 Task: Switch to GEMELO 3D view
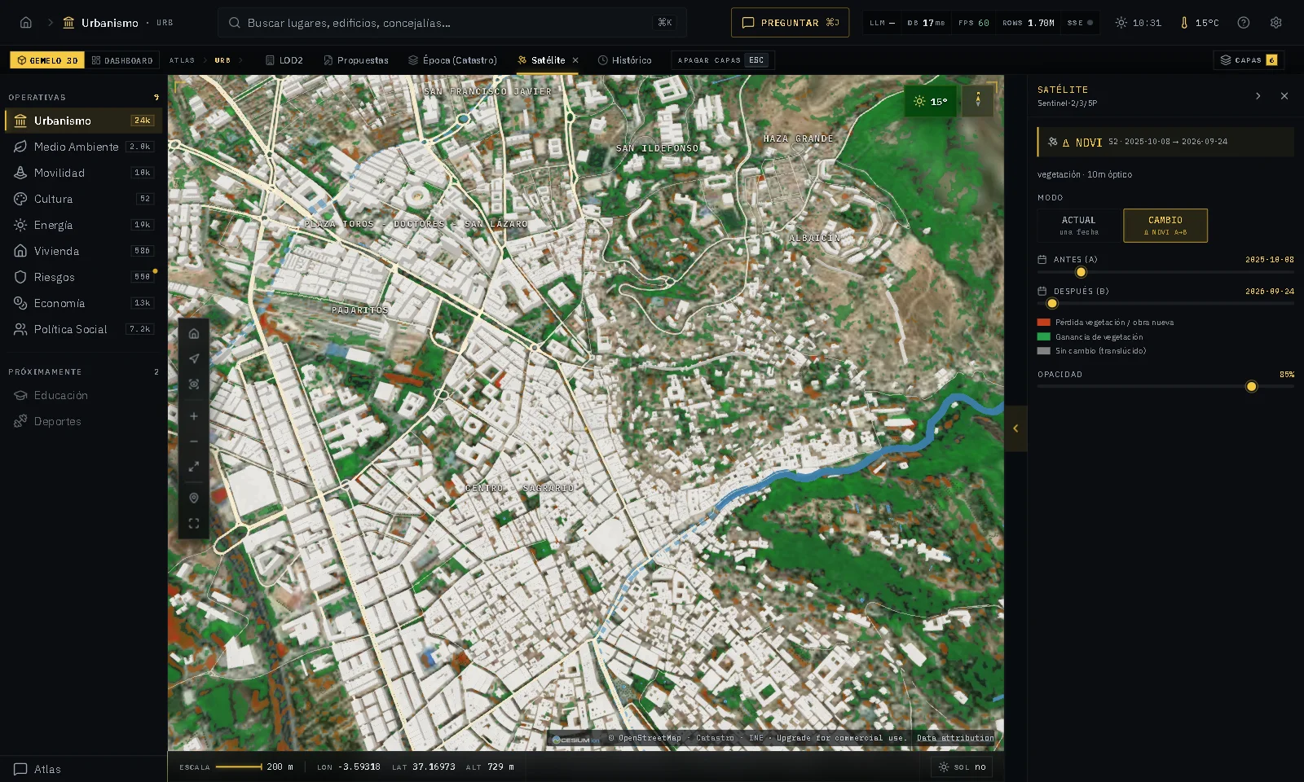[x=47, y=60]
